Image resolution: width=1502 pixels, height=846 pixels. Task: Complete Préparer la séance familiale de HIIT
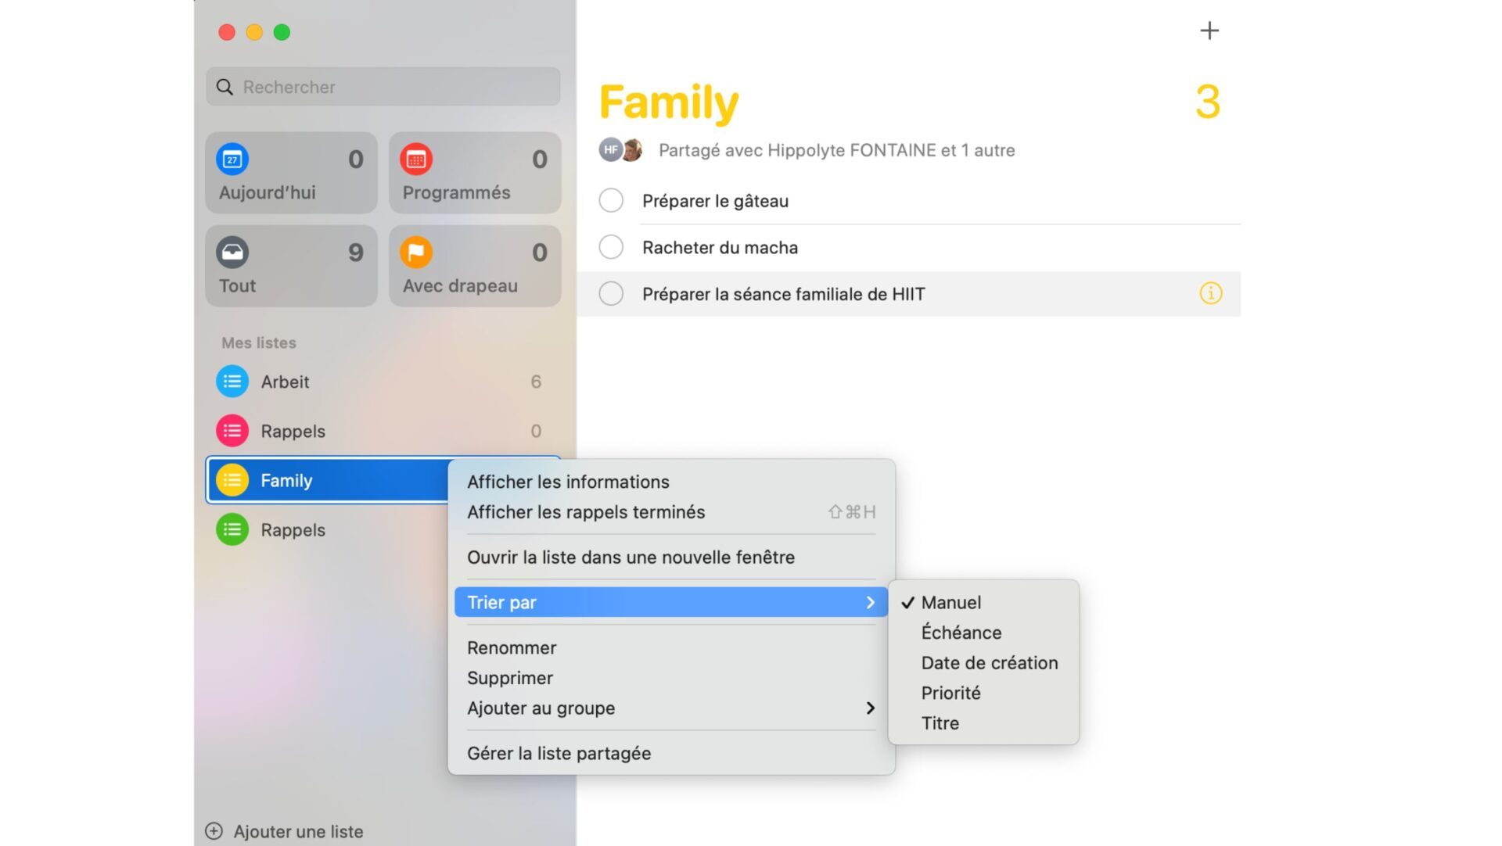point(611,293)
